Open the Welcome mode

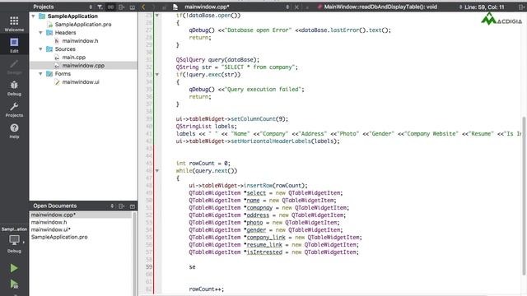[x=14, y=24]
